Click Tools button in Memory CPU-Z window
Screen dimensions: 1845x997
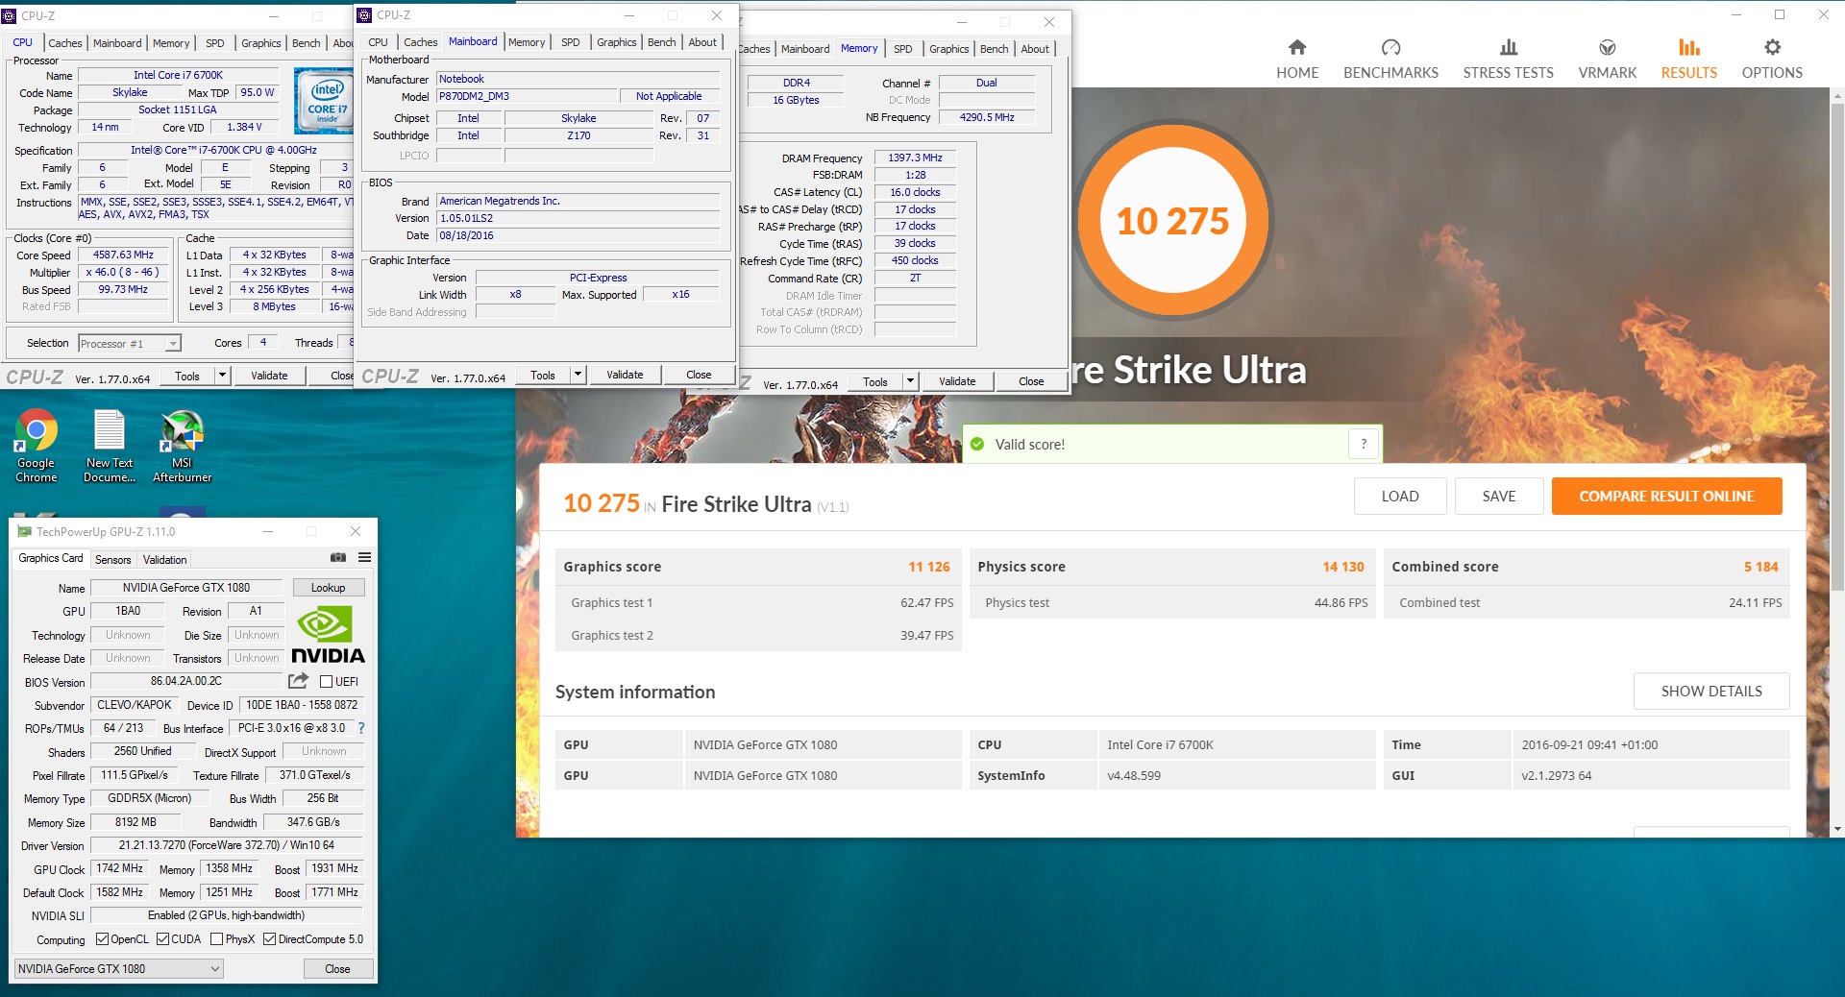pos(874,381)
